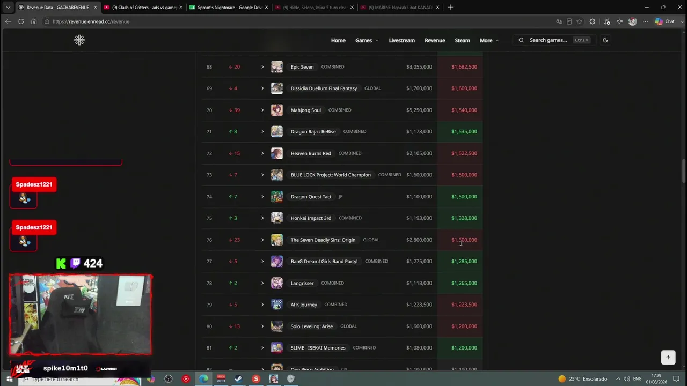Screen dimensions: 687x386
Task: Open the Windows Start menu
Action: pos(9,379)
